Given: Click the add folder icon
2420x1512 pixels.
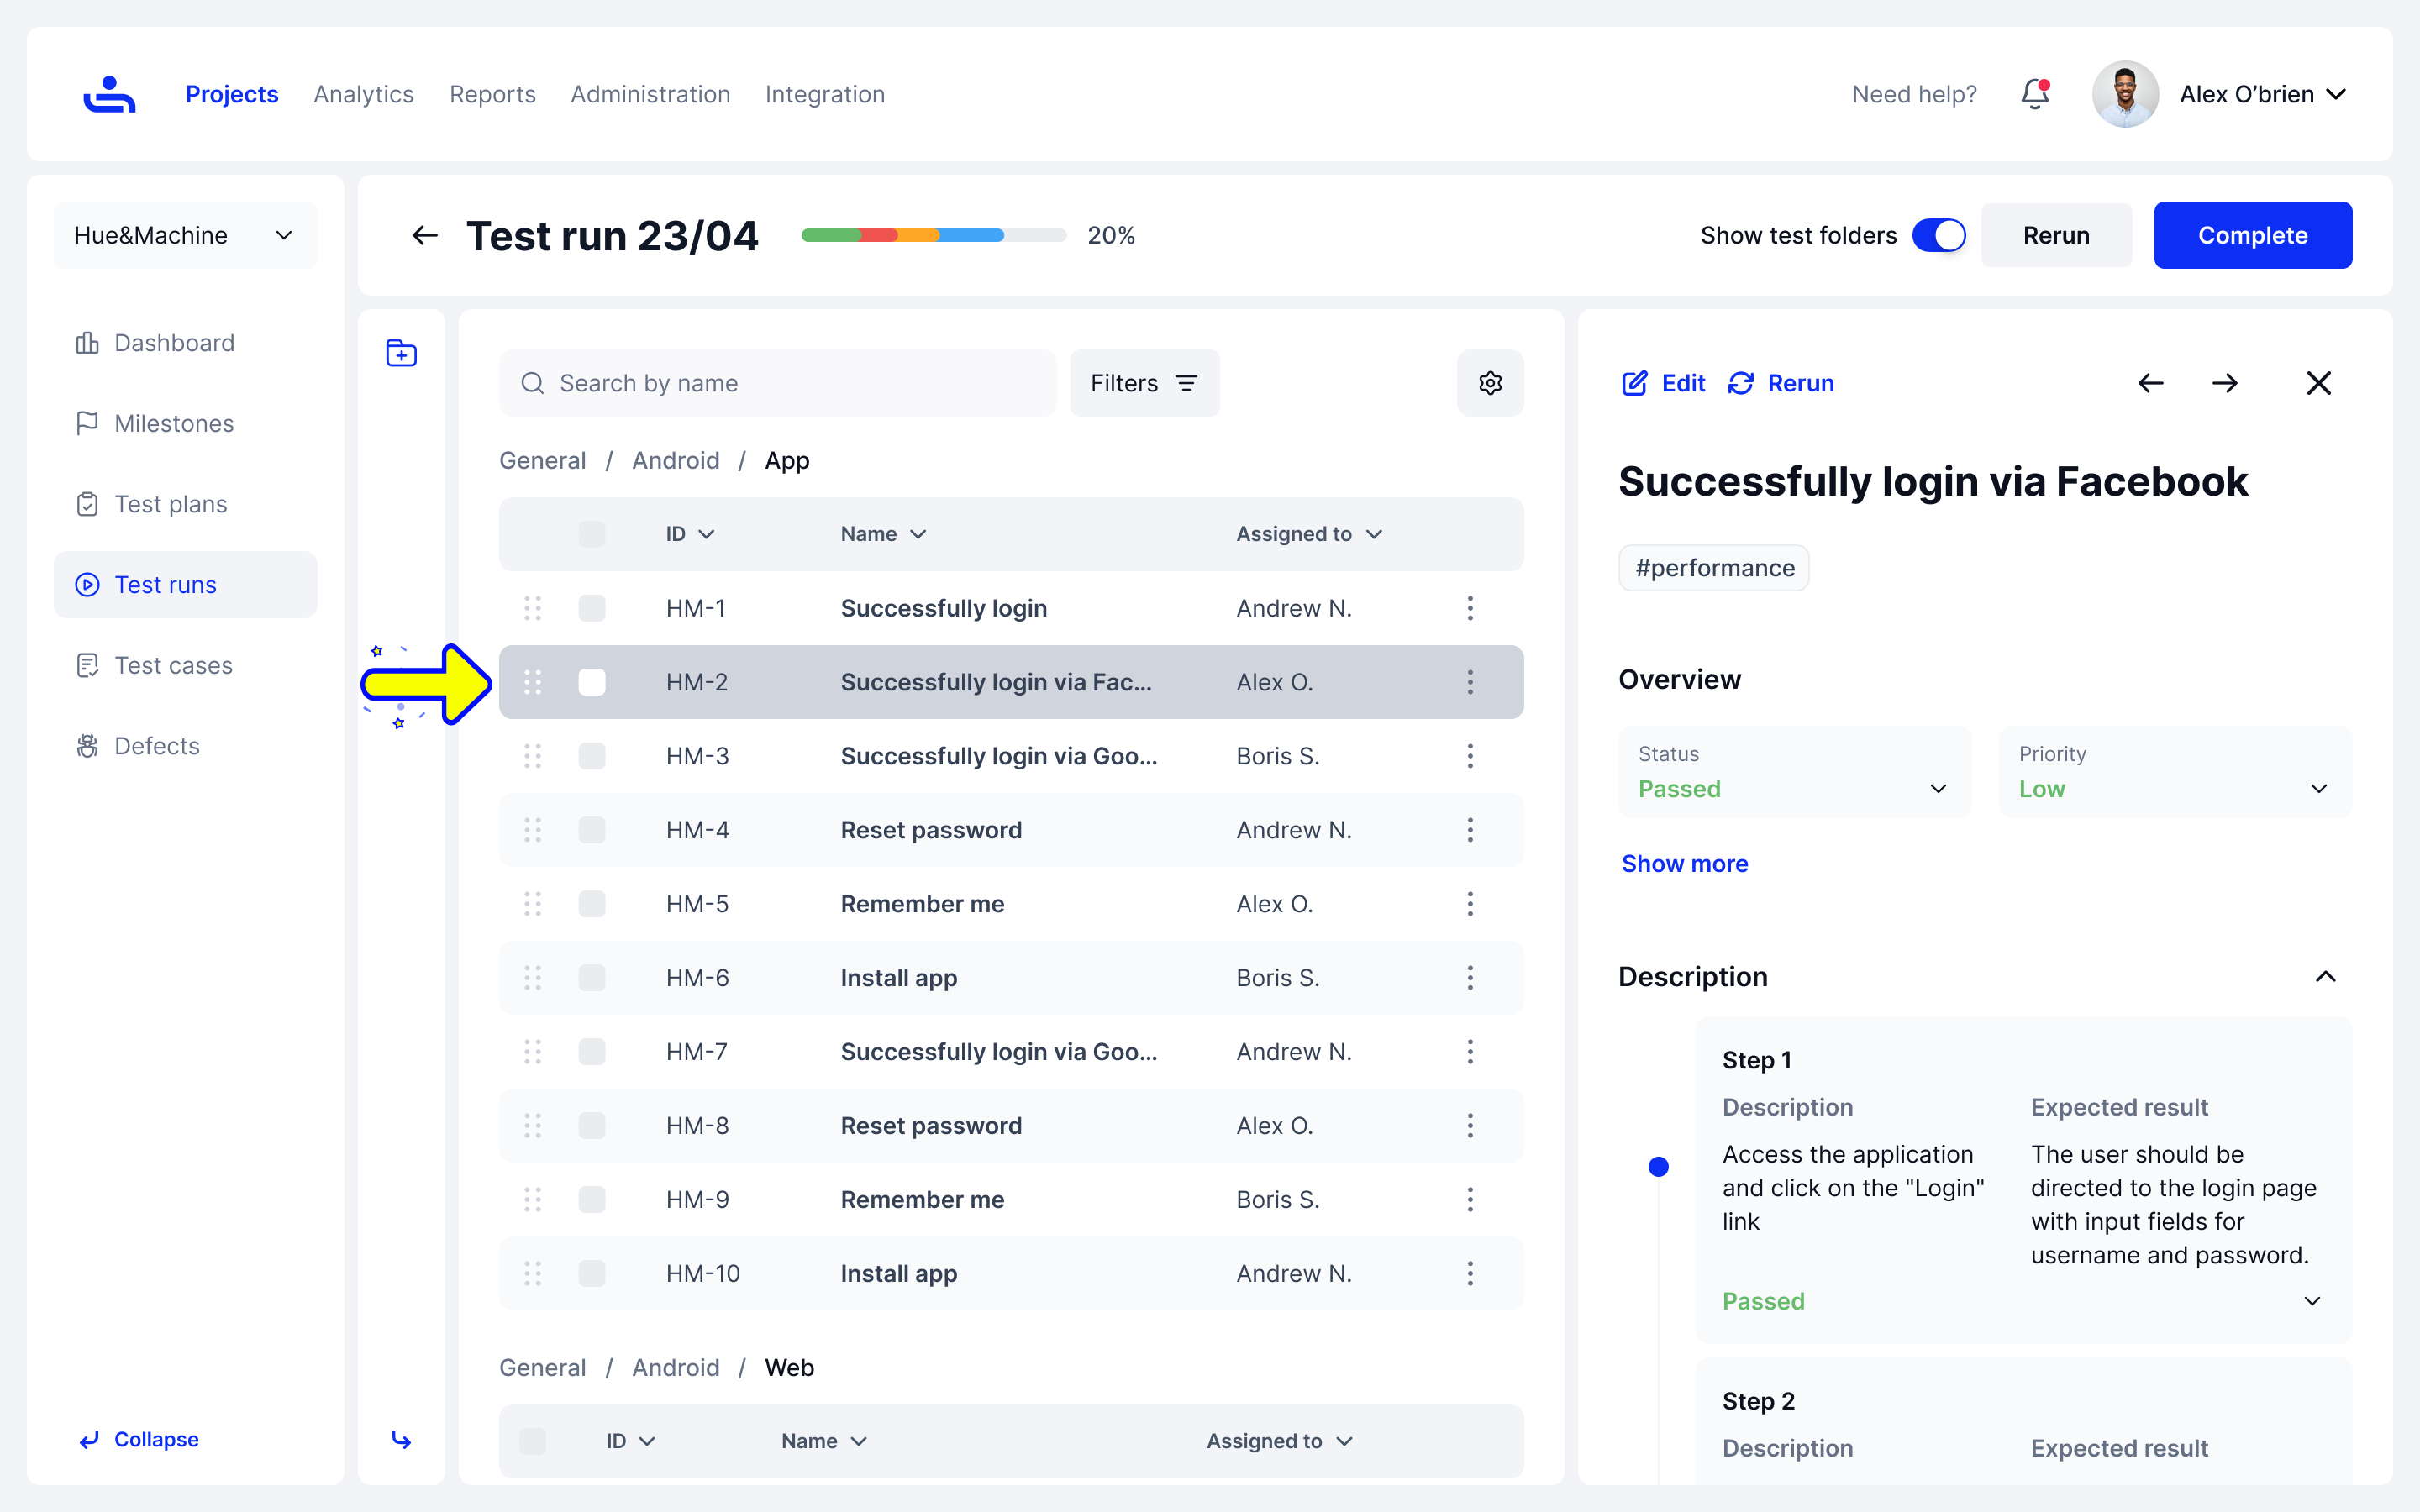Looking at the screenshot, I should coord(401,353).
